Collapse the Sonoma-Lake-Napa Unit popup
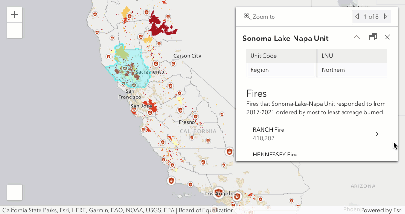Image resolution: width=405 pixels, height=214 pixels. click(x=356, y=38)
